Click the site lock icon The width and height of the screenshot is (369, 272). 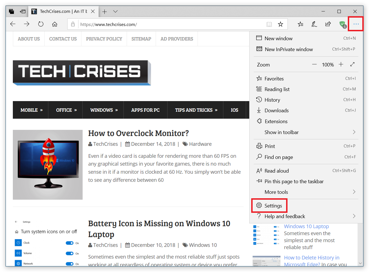click(73, 24)
